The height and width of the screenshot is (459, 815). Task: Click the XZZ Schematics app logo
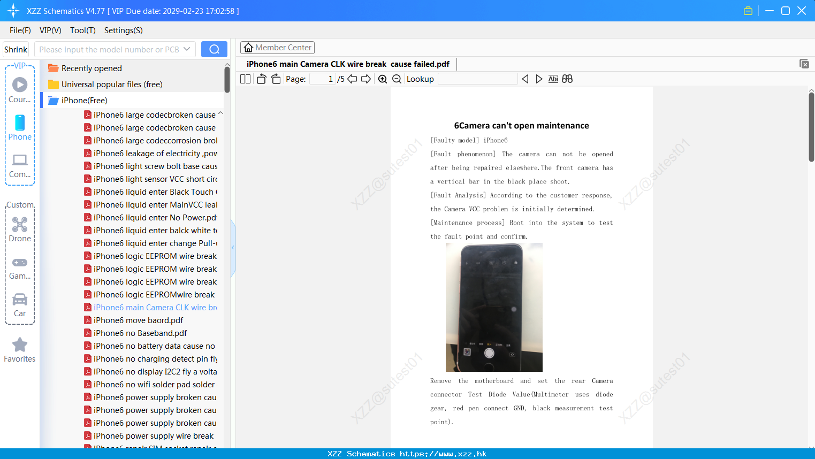point(13,11)
